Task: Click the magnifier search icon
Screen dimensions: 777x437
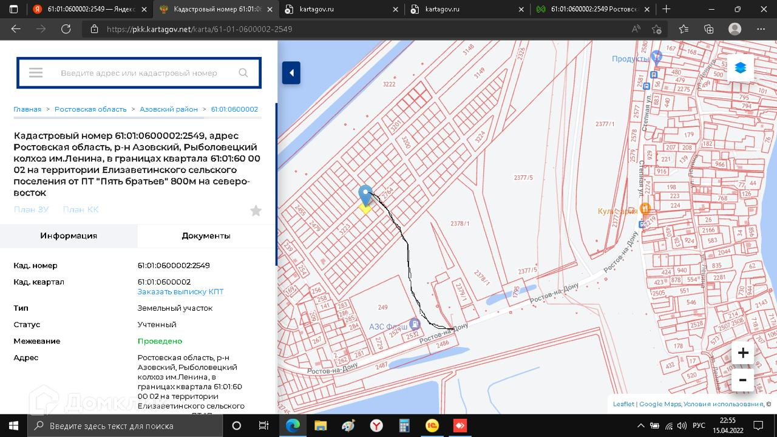Action: [x=243, y=73]
